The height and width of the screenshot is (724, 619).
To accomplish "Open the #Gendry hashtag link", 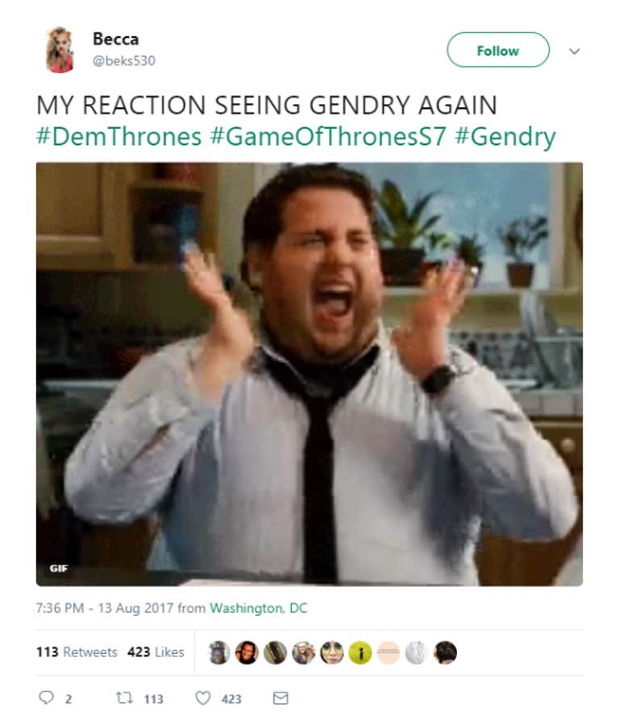I will [505, 138].
